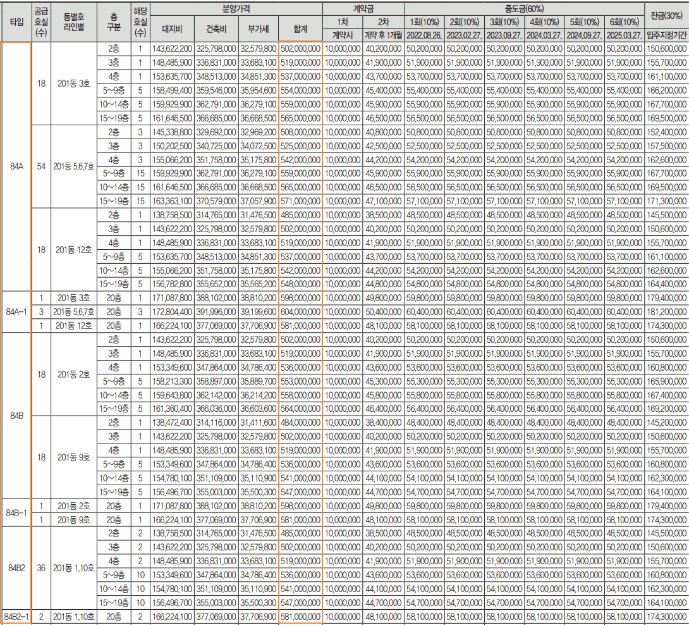This screenshot has width=689, height=625.
Task: Select the 314,116,000 construction cost cell
Action: (x=216, y=423)
